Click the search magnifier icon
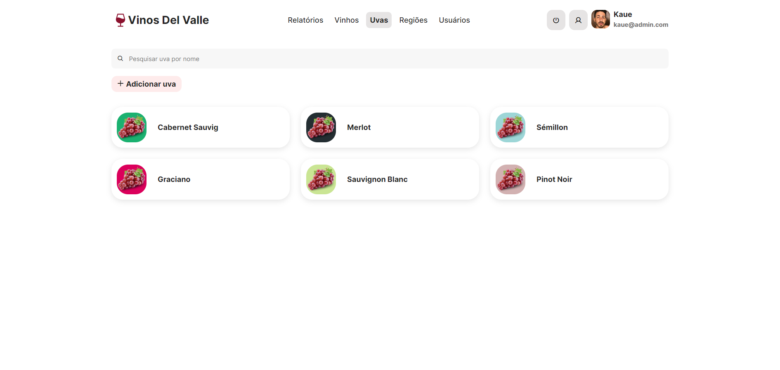 tap(121, 59)
